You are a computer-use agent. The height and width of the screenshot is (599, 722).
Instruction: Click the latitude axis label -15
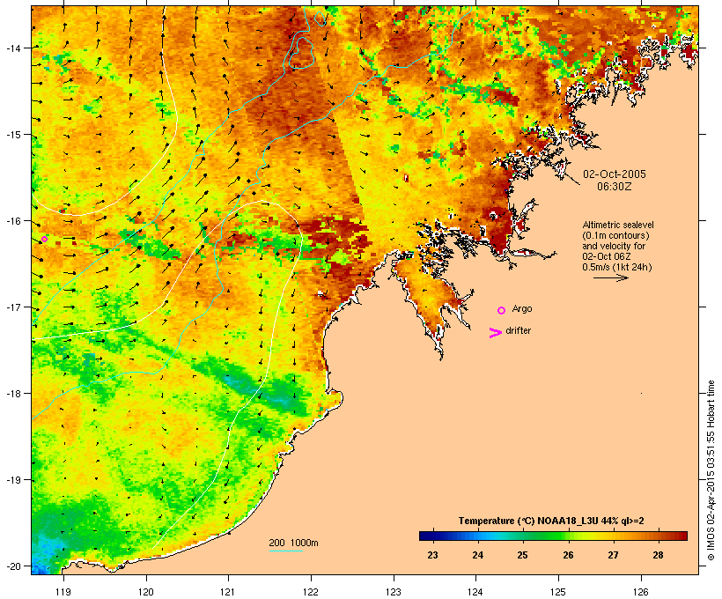coord(13,135)
